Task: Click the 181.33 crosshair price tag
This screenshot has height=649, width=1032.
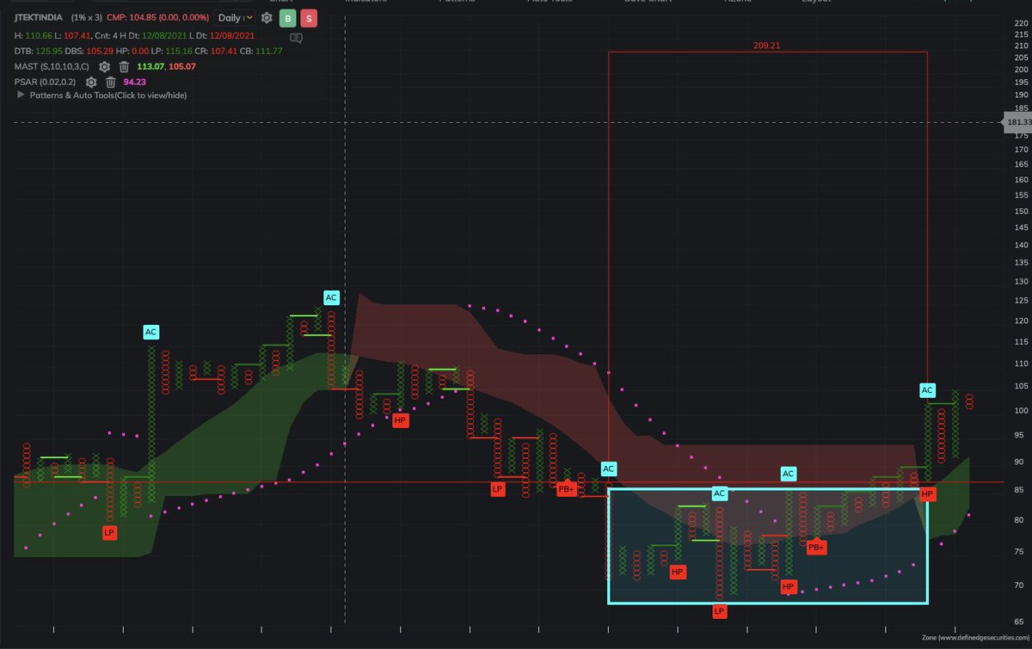Action: click(x=1017, y=122)
